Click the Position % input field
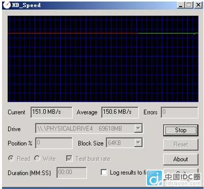 pos(54,143)
